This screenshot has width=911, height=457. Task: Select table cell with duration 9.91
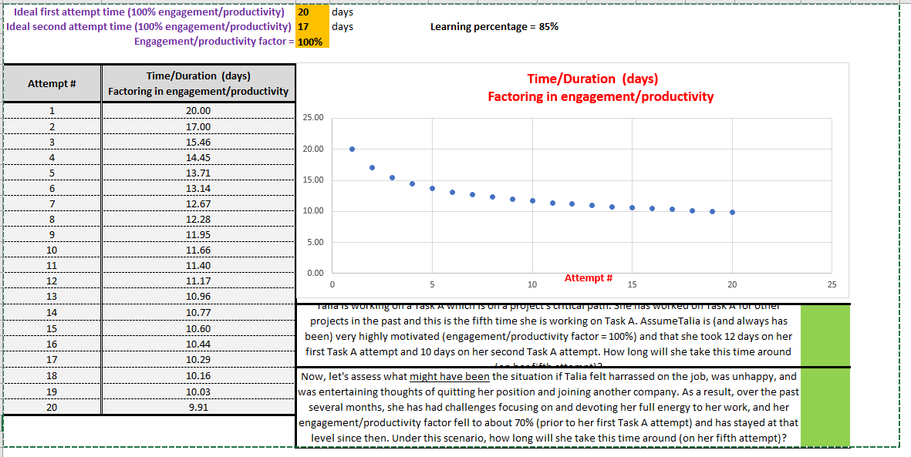pos(198,406)
